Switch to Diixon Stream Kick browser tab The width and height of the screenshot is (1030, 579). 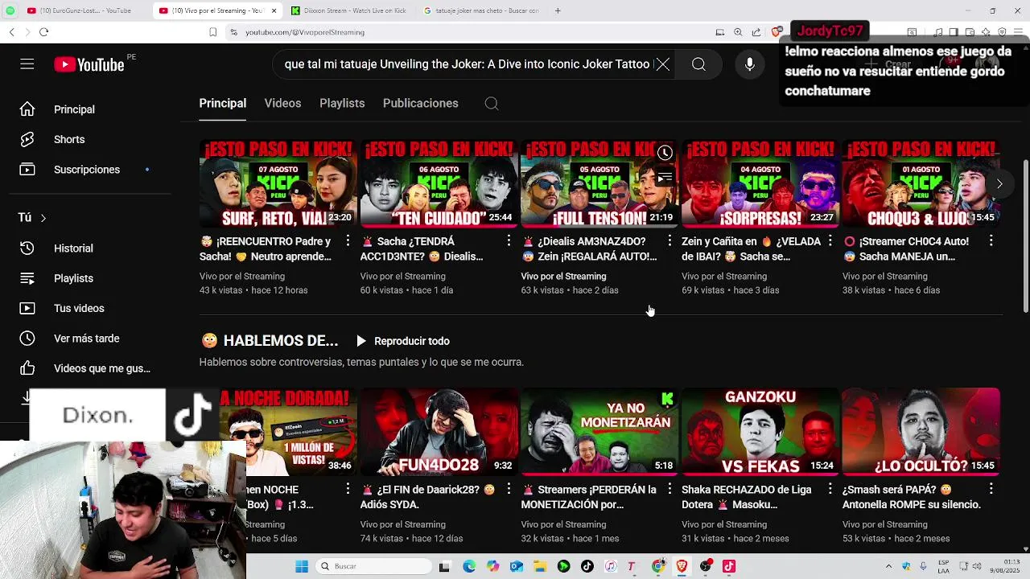(348, 10)
